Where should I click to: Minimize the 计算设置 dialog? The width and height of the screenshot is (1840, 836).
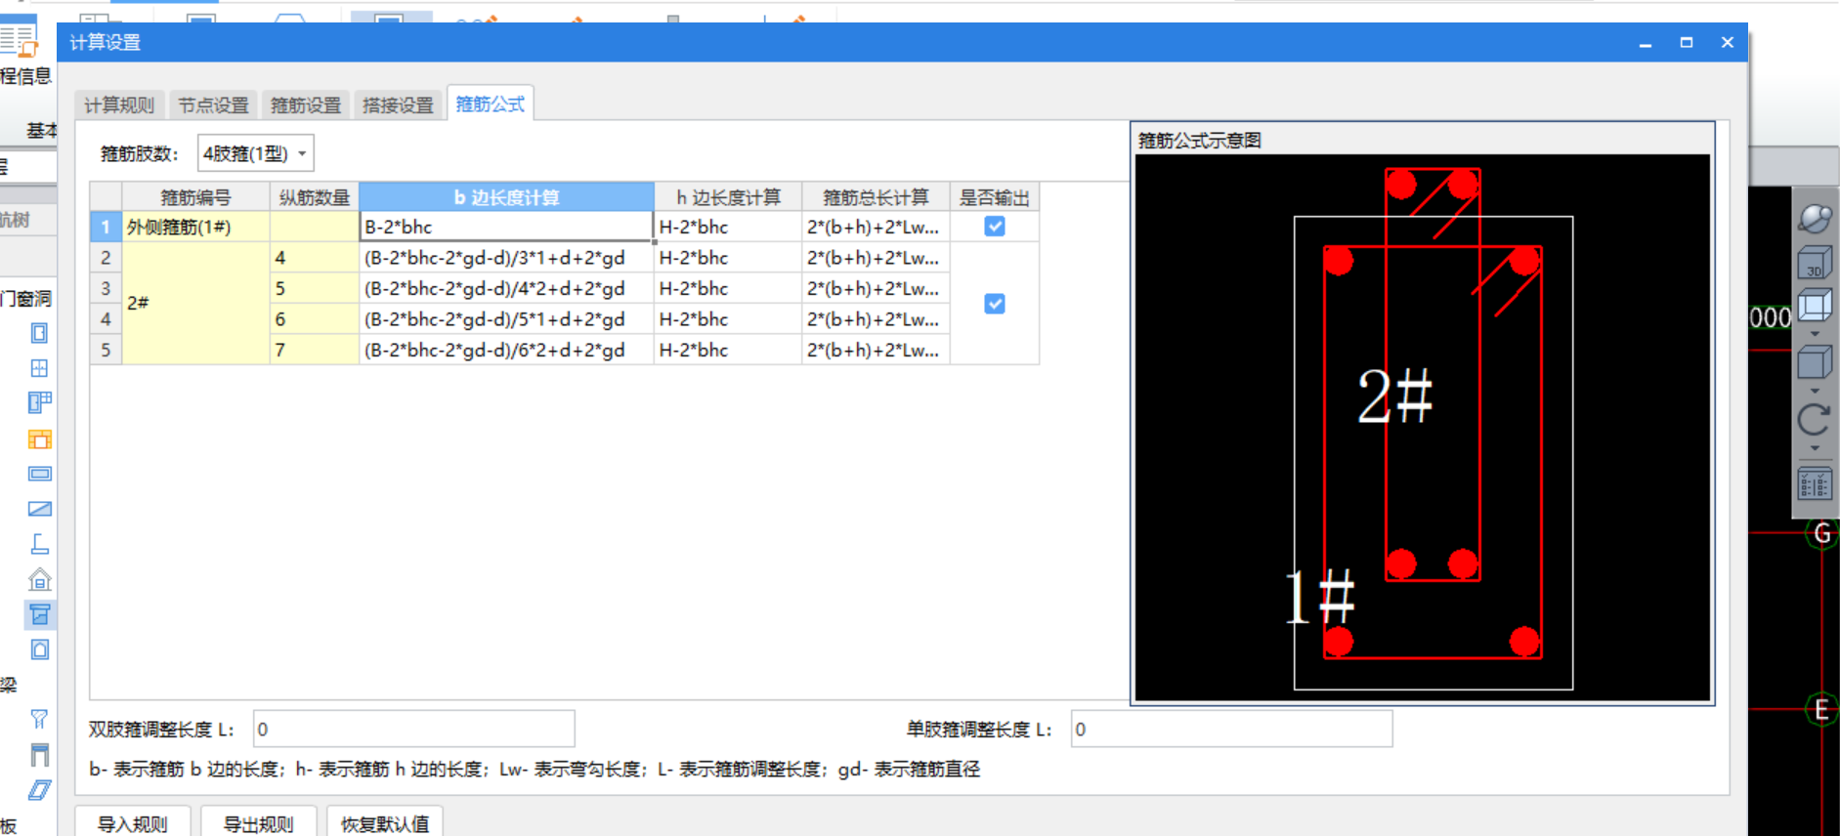pyautogui.click(x=1646, y=43)
